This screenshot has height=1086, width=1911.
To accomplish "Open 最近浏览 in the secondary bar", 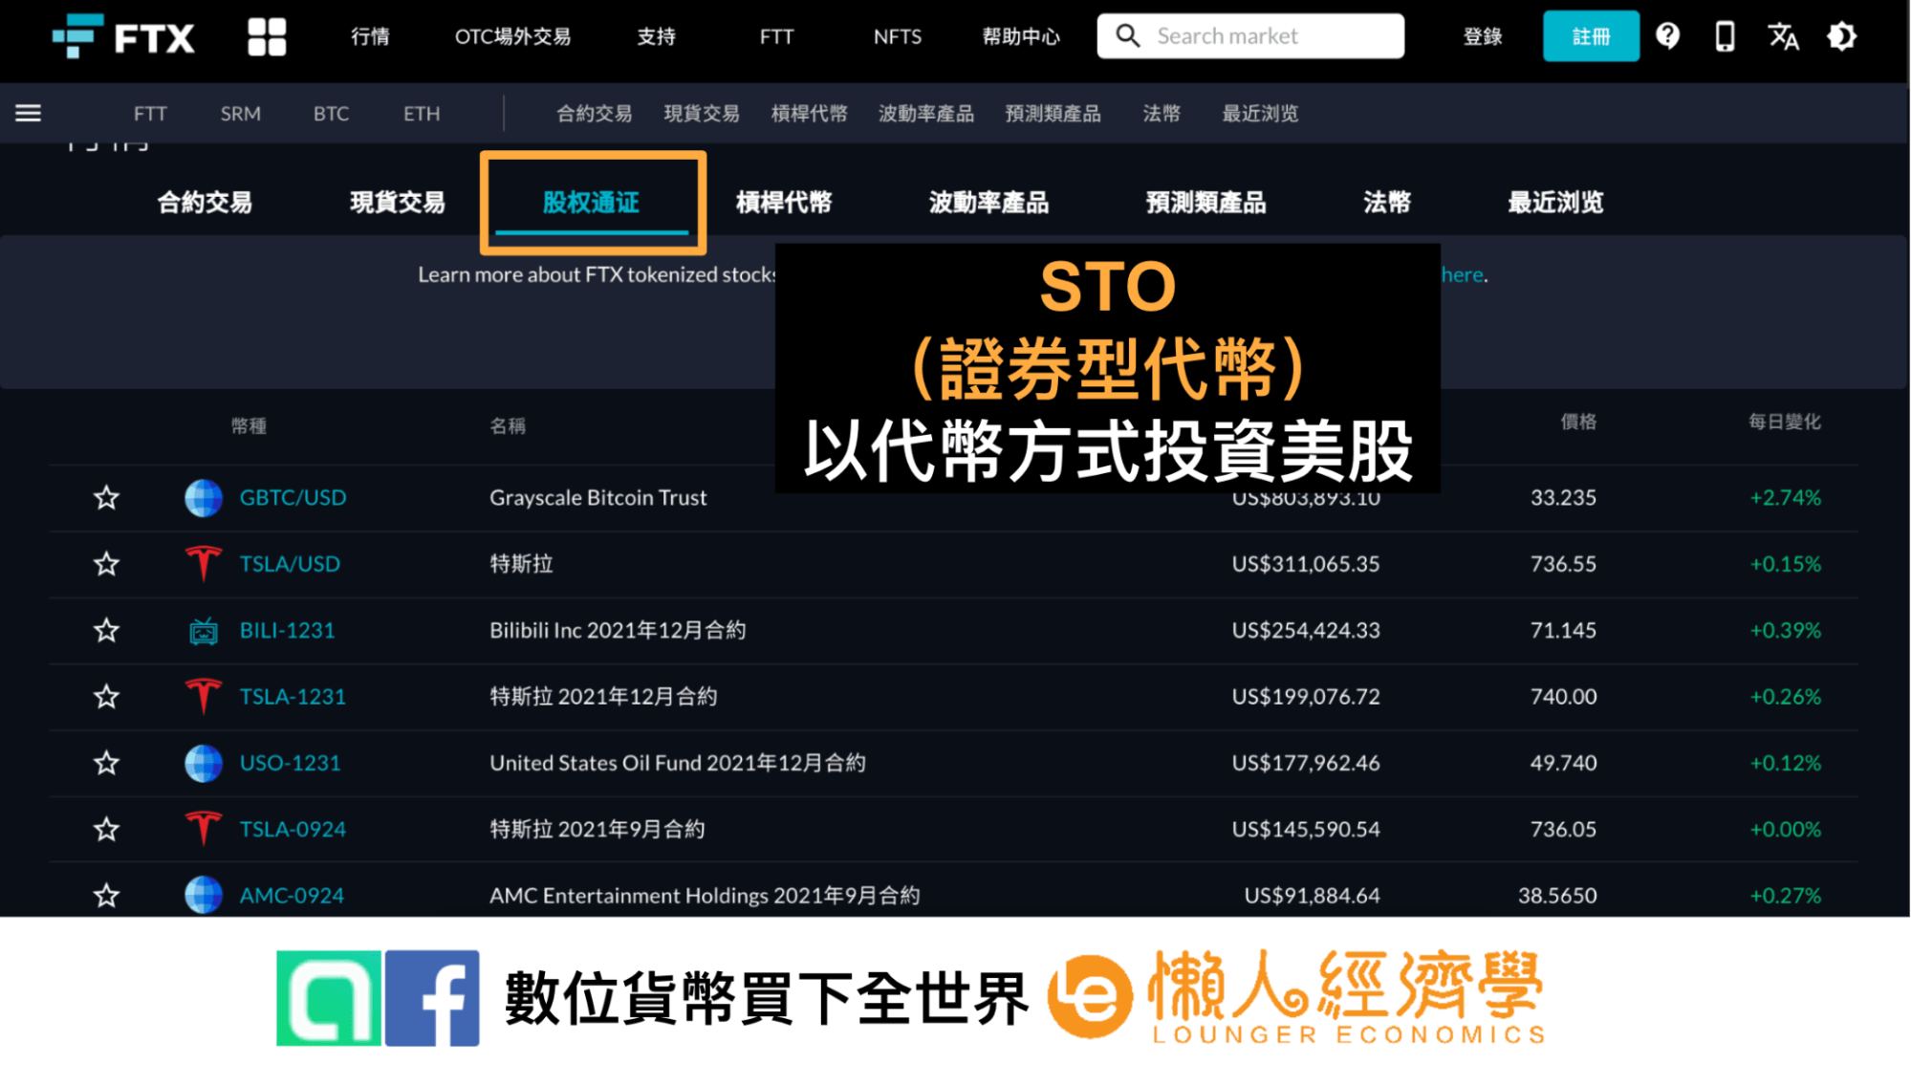I will coord(1260,114).
